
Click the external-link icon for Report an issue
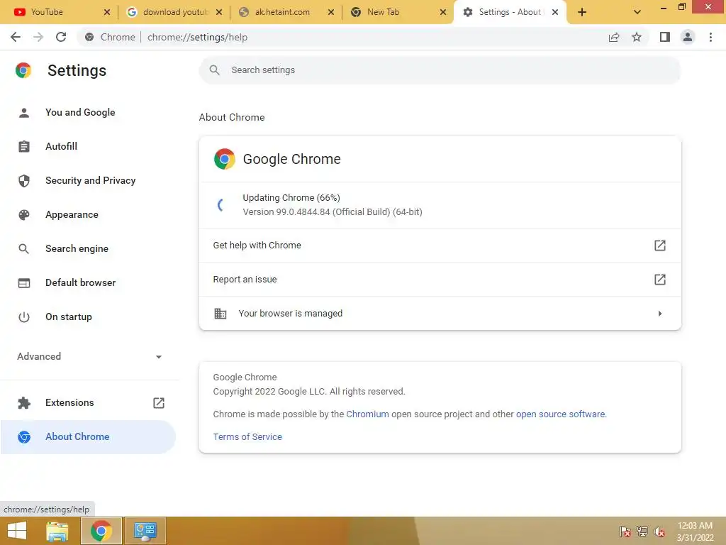[660, 280]
